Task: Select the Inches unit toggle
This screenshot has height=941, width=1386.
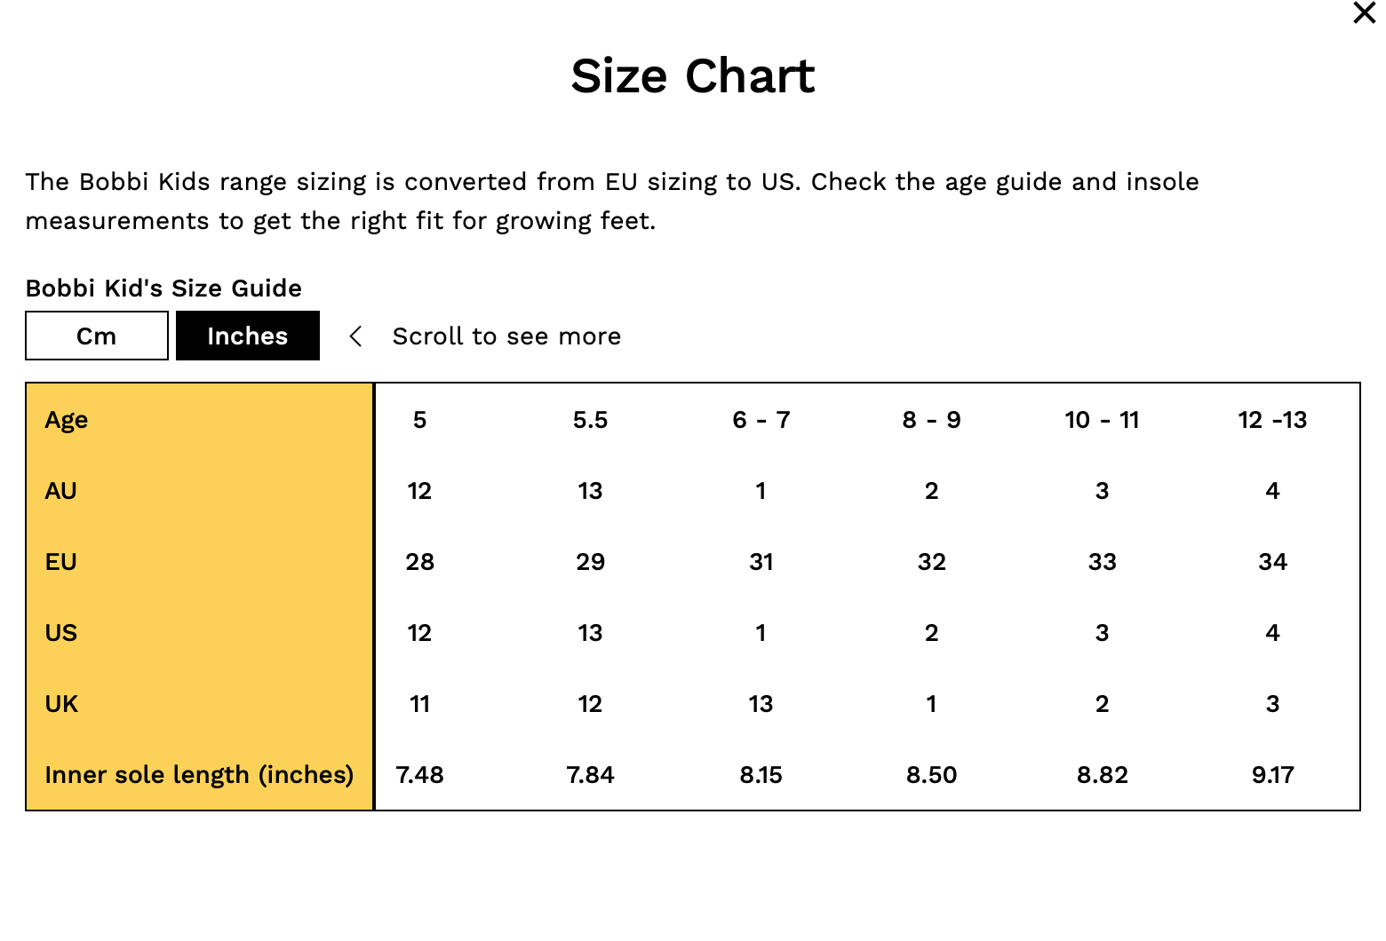Action: pyautogui.click(x=248, y=336)
